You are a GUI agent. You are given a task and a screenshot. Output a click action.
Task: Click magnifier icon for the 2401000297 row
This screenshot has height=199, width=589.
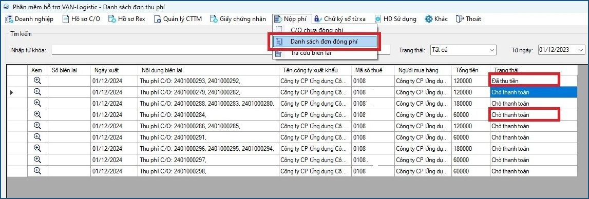[37, 160]
